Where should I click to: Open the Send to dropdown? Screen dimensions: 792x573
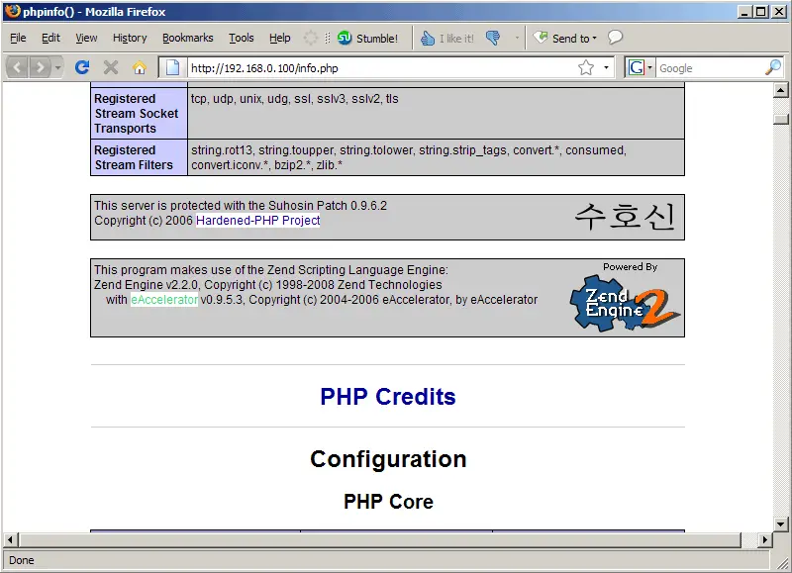click(x=565, y=39)
